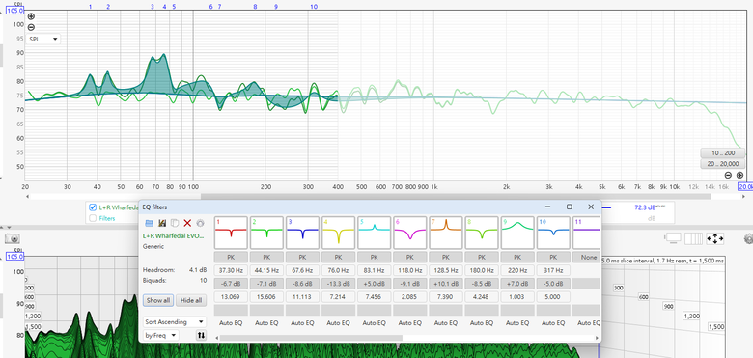Screen dimensions: 753x358
Task: Zoom out using the graph minus icon
Action: point(31,27)
